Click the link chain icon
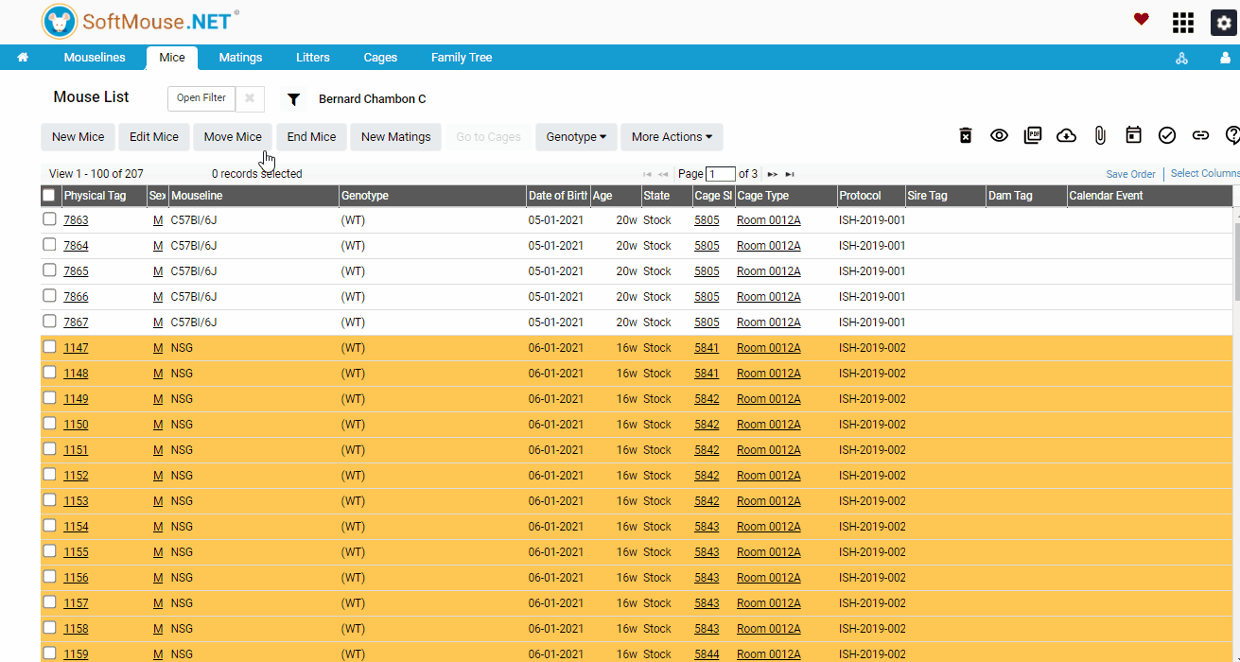The height and width of the screenshot is (662, 1240). [x=1200, y=136]
